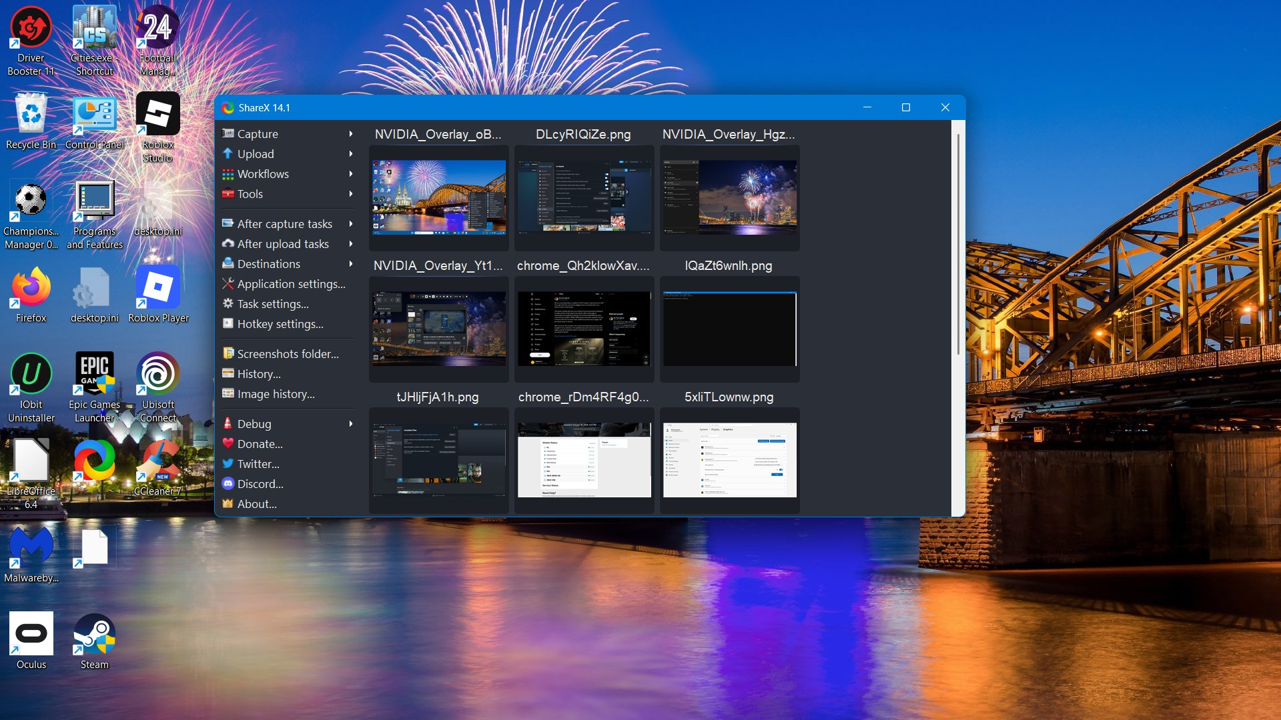Click the Donate heart icon

click(228, 443)
